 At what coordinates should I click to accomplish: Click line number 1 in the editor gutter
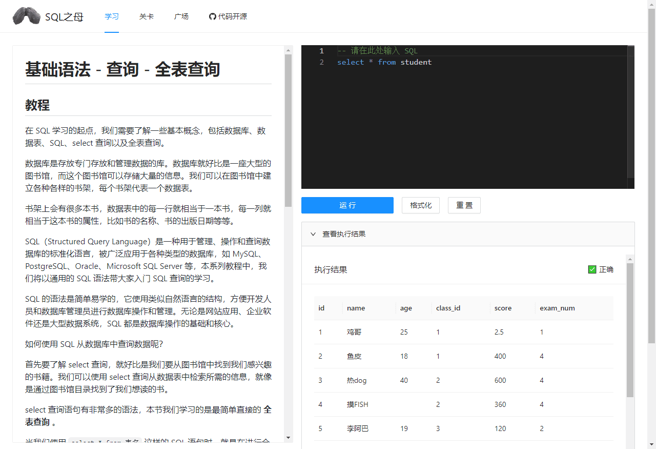point(321,51)
